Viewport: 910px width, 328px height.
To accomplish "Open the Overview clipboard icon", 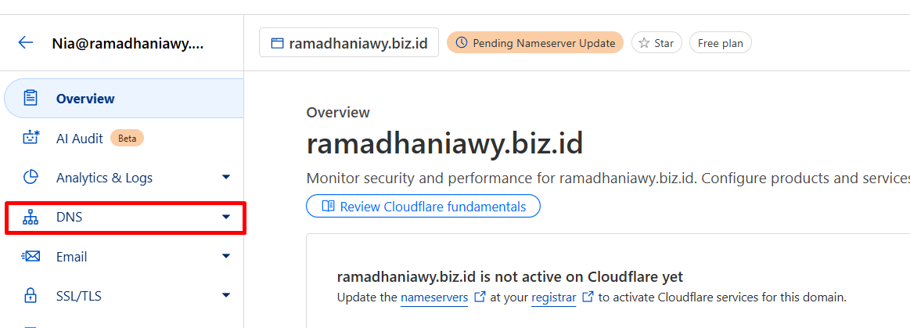I will tap(31, 98).
